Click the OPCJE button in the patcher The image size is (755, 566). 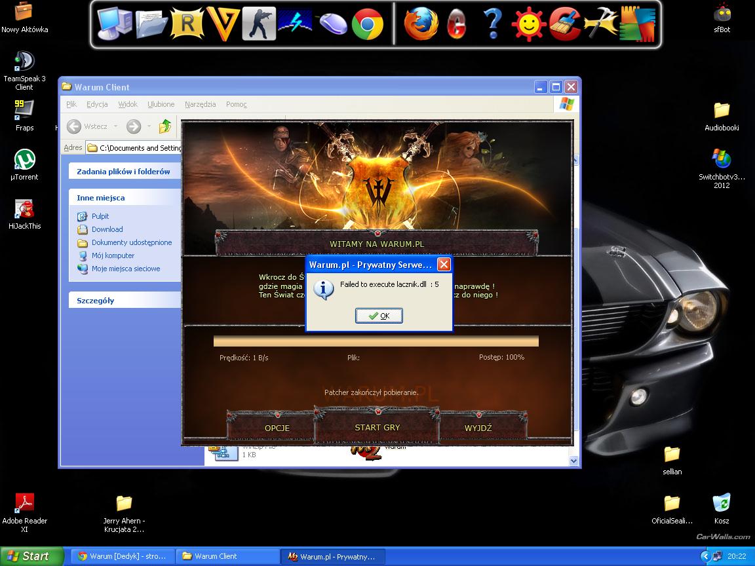pyautogui.click(x=277, y=428)
